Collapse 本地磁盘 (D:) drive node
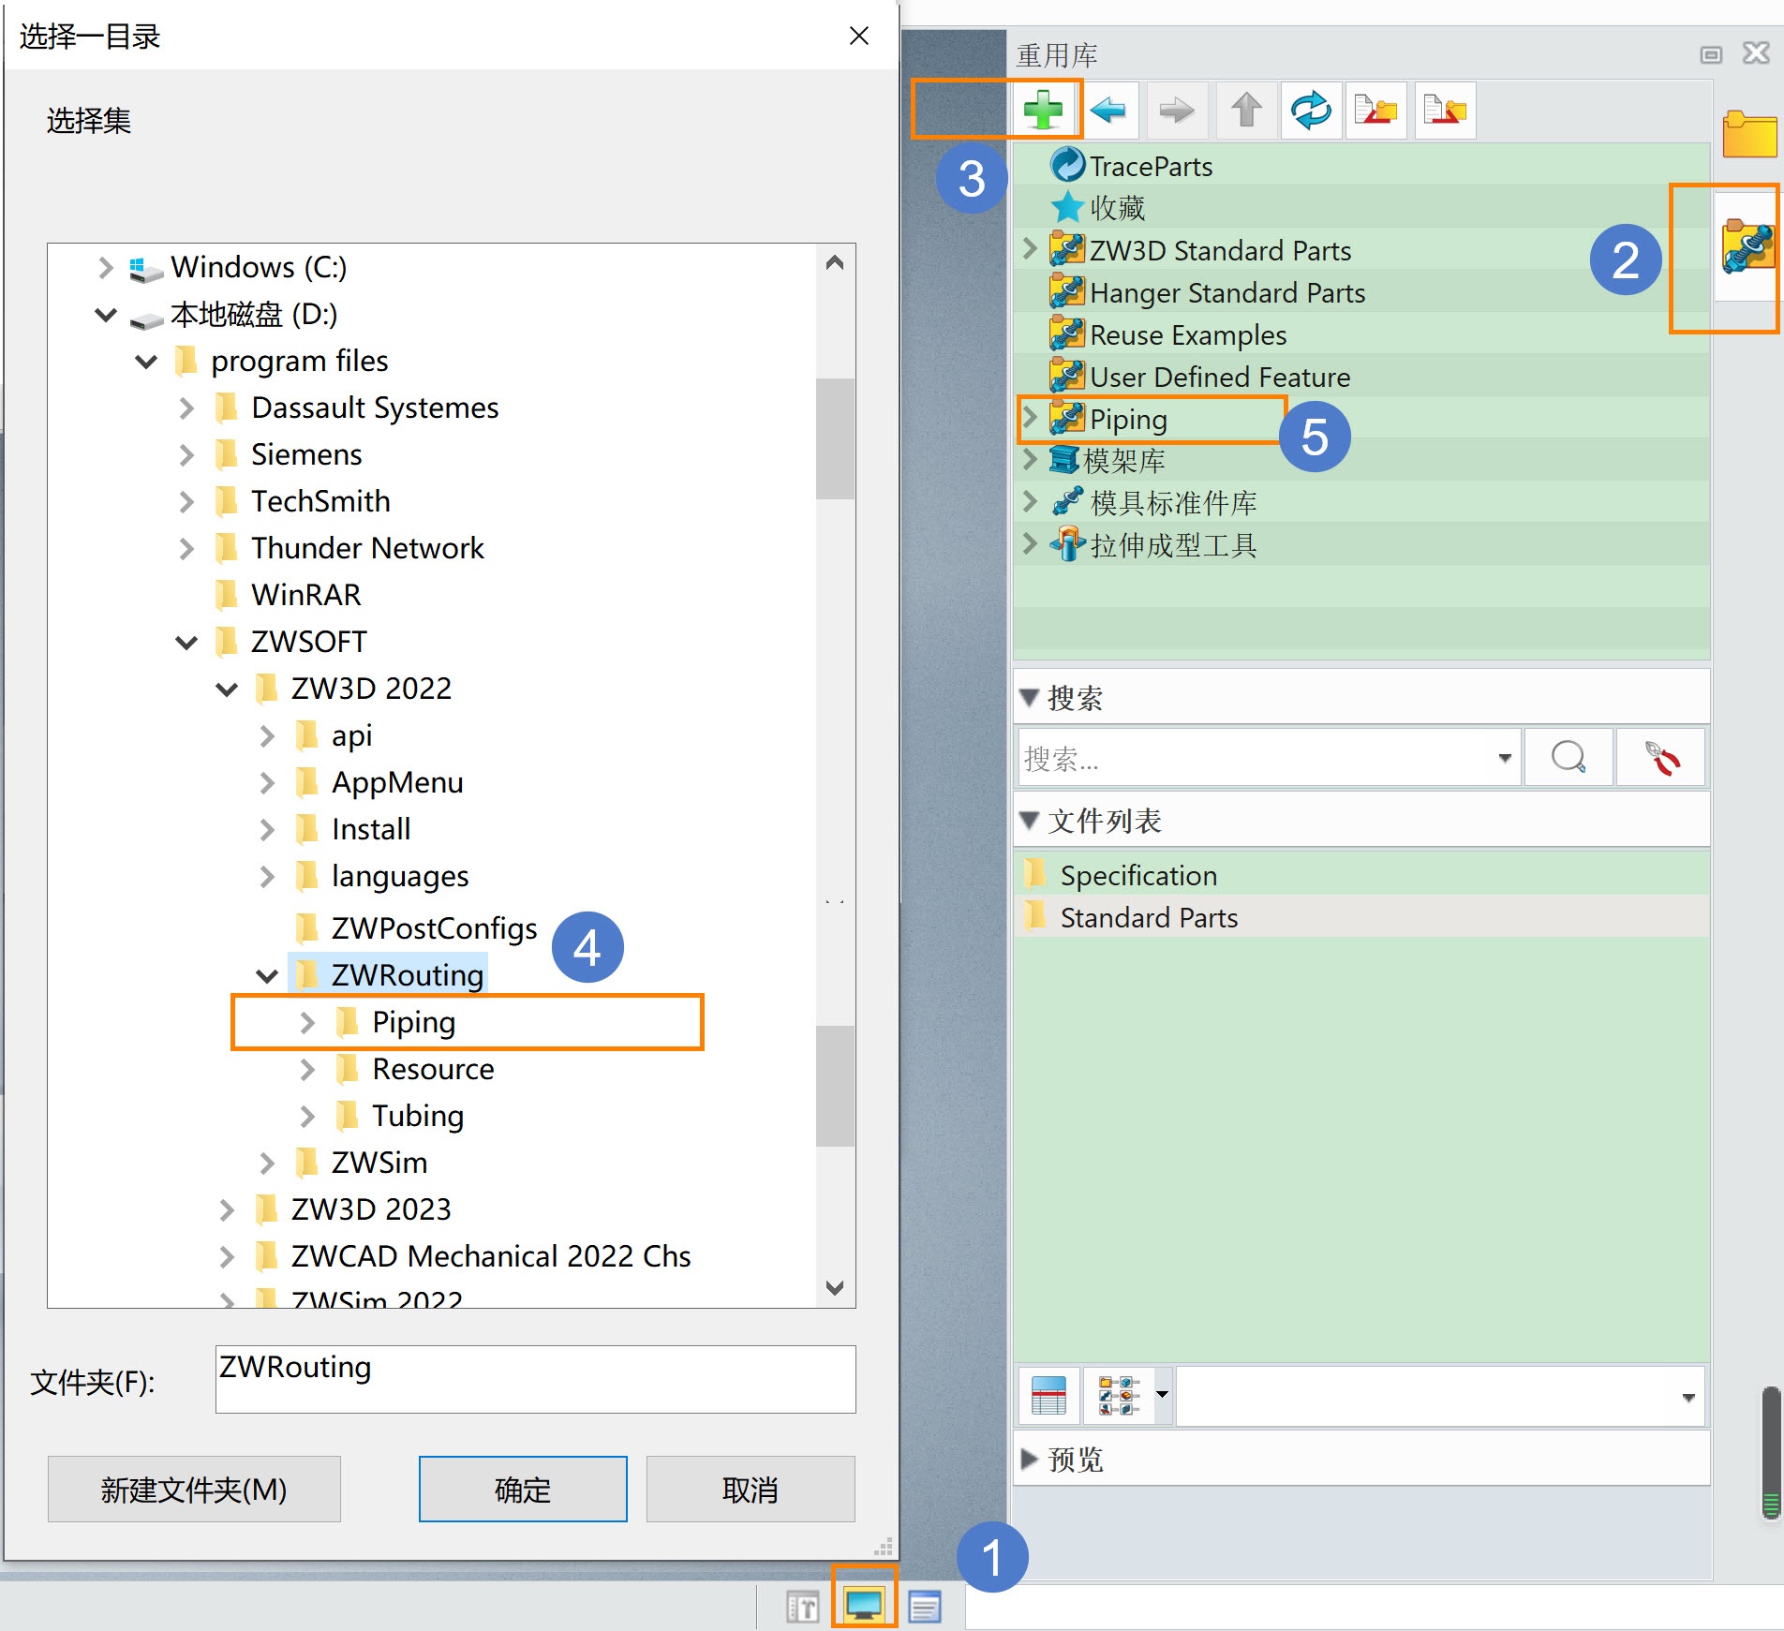This screenshot has height=1631, width=1784. tap(106, 315)
